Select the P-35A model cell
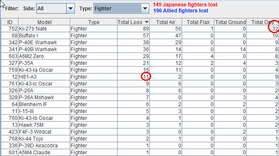 pyautogui.click(x=44, y=63)
